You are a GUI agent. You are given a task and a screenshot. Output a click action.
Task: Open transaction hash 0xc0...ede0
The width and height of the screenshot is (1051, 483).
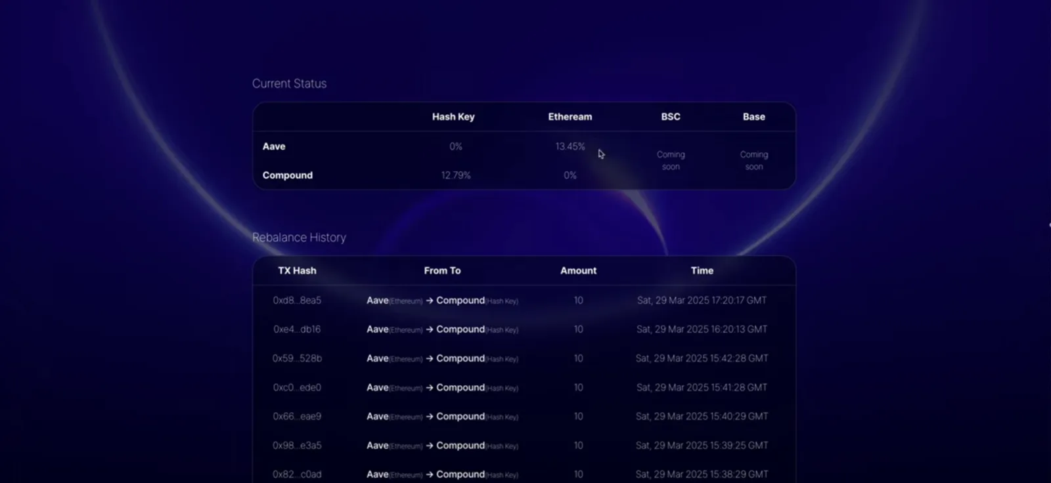coord(297,387)
